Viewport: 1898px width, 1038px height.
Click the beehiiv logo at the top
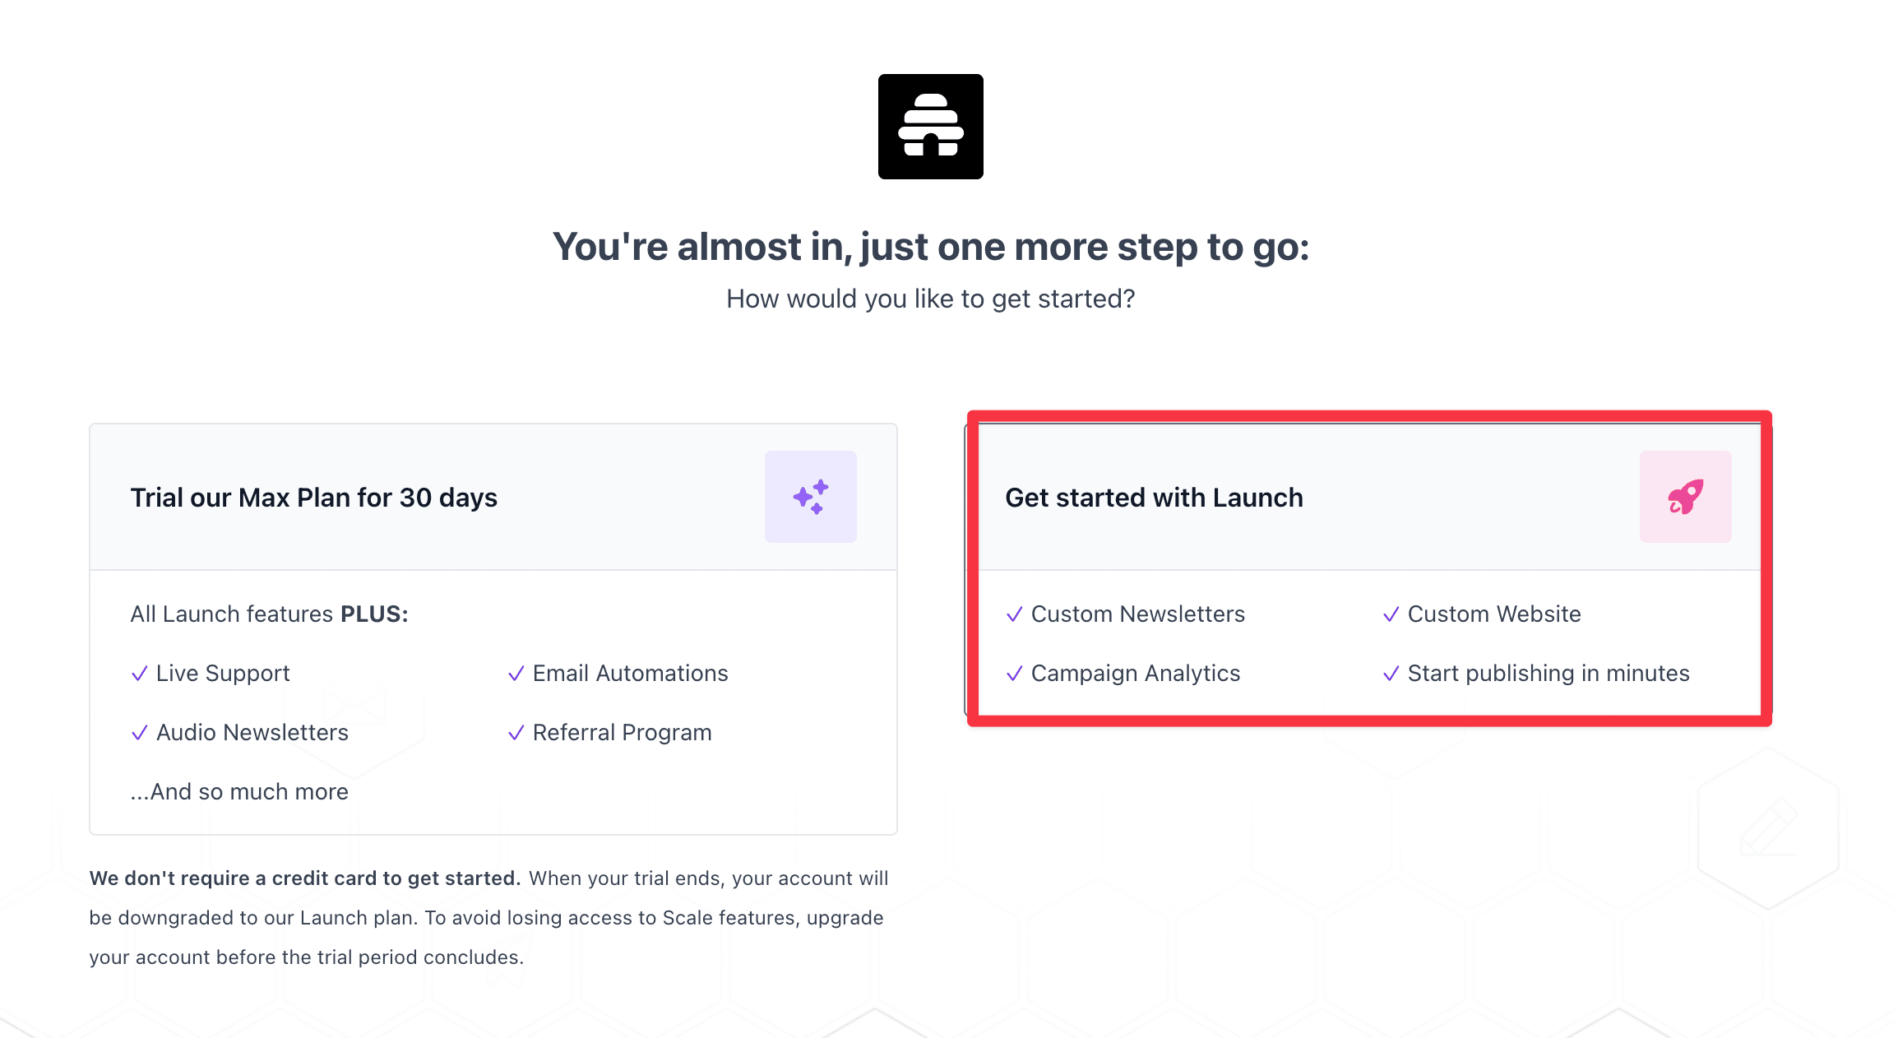930,126
